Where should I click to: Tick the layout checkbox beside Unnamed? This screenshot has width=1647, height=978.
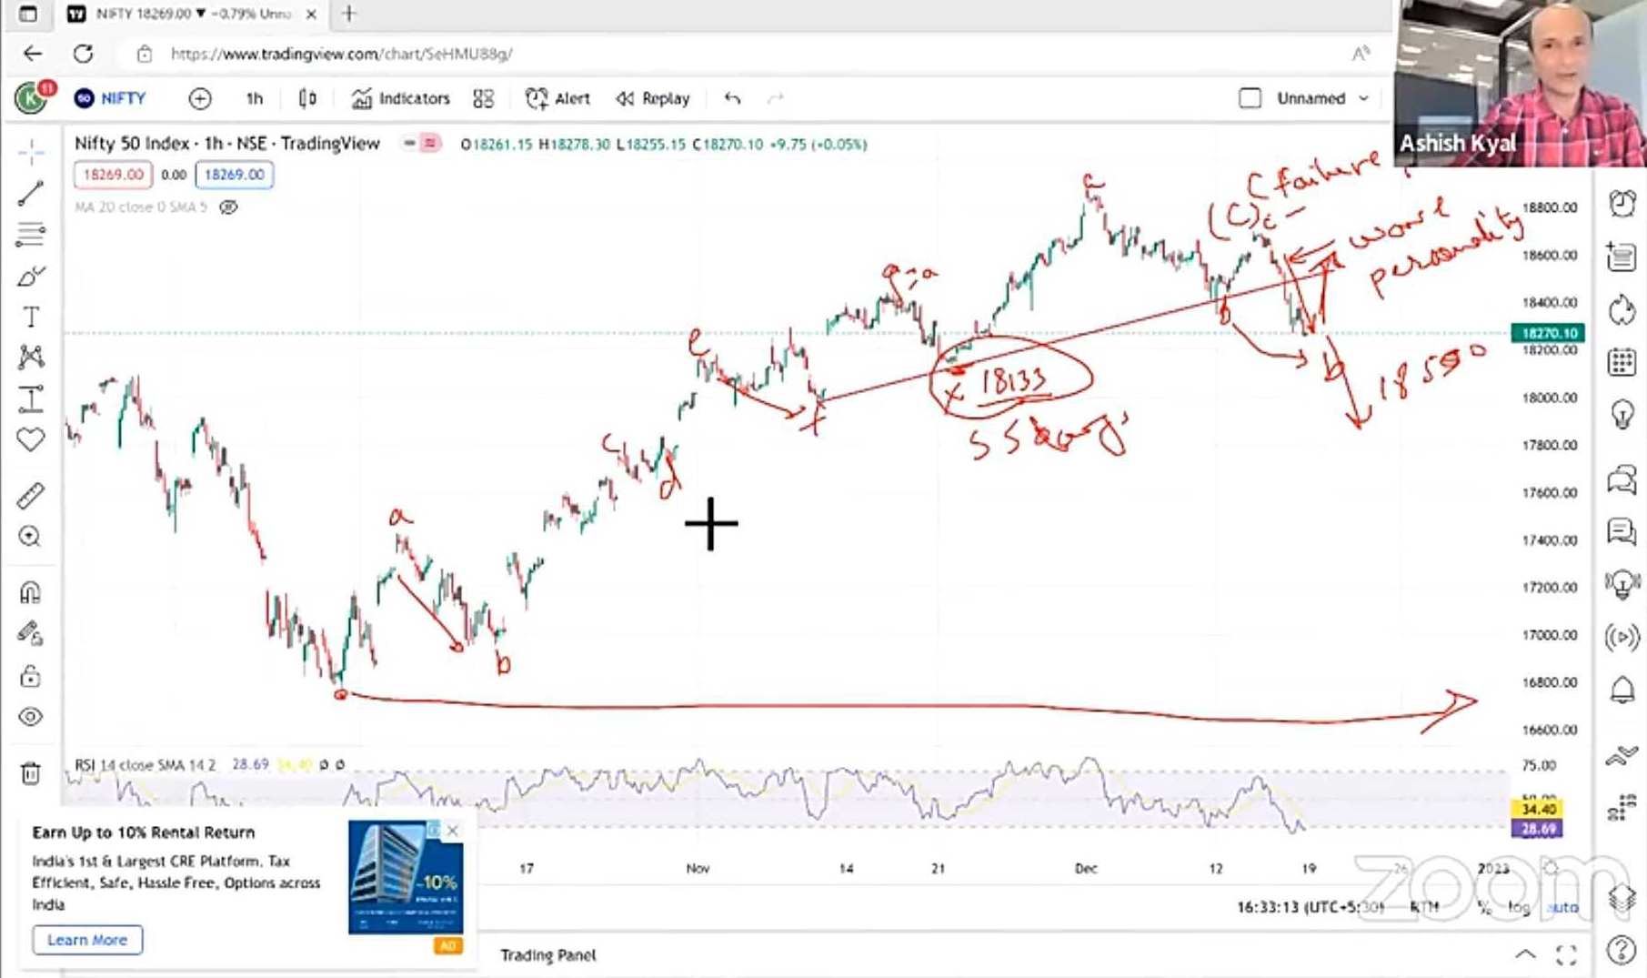pyautogui.click(x=1250, y=98)
